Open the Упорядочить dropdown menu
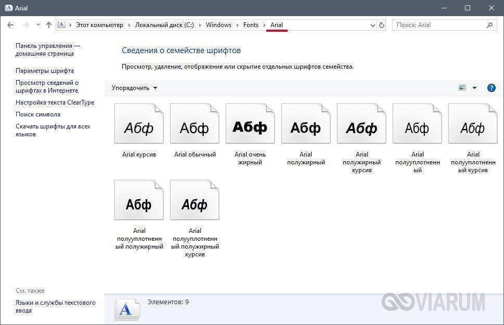Image resolution: width=504 pixels, height=325 pixels. (x=134, y=88)
